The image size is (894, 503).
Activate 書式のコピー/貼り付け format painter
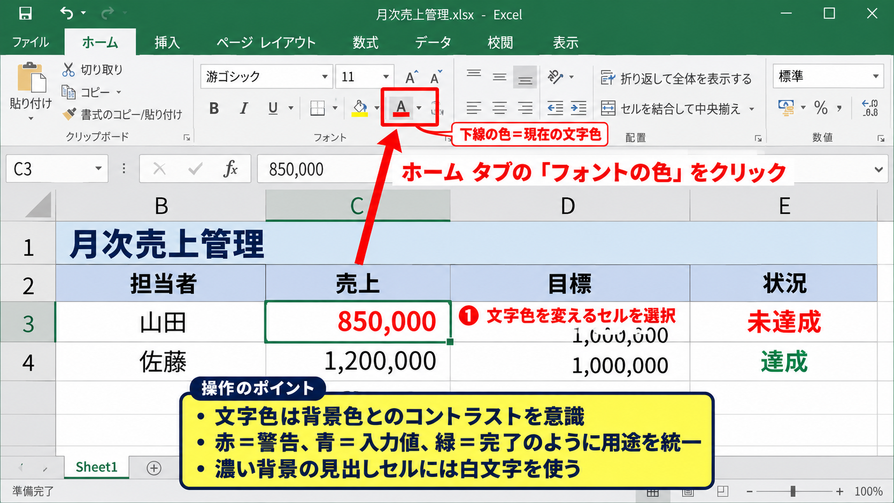(x=122, y=114)
